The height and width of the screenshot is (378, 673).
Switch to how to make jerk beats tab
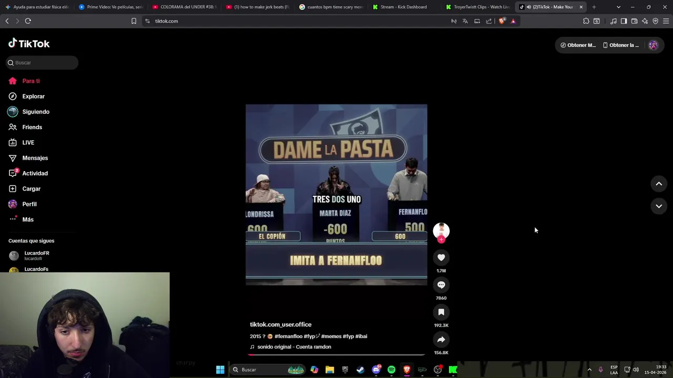click(x=257, y=7)
